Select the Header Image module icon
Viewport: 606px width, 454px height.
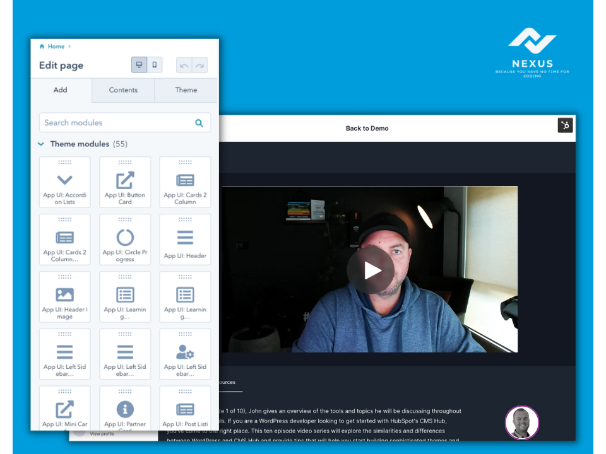coord(64,295)
